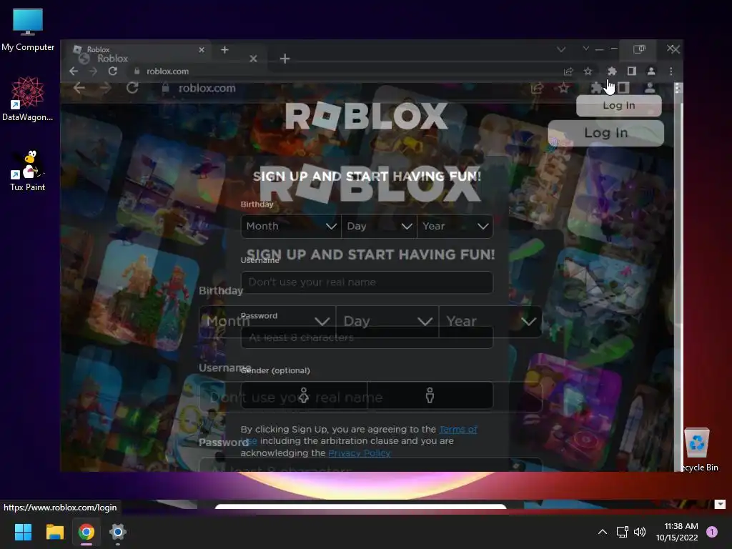This screenshot has width=732, height=549.
Task: Click the lock icon in the larger address bar
Action: point(165,88)
